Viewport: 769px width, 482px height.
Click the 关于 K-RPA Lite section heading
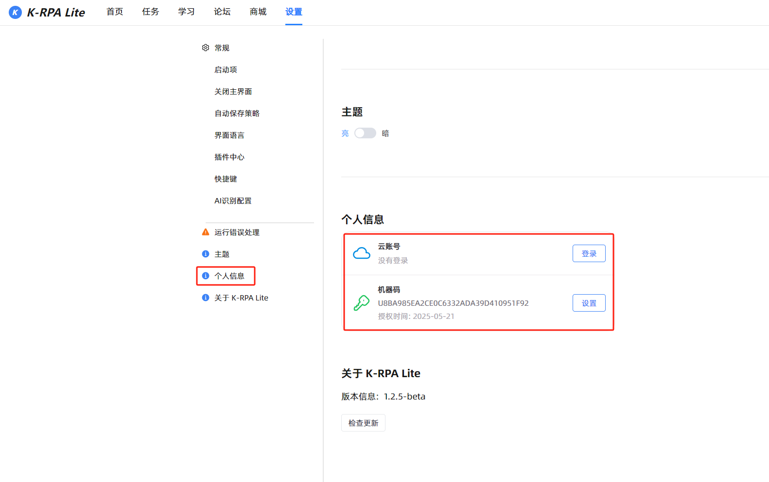click(x=381, y=373)
